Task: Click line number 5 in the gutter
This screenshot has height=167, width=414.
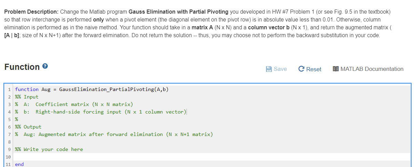Action: [9, 119]
